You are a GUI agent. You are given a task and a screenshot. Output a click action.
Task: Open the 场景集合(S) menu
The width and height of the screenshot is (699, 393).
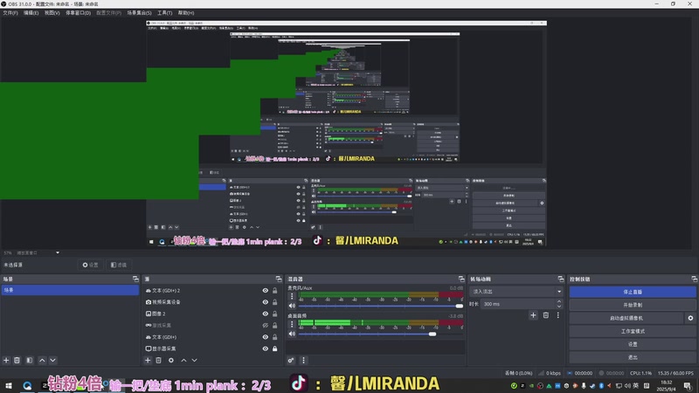click(139, 13)
